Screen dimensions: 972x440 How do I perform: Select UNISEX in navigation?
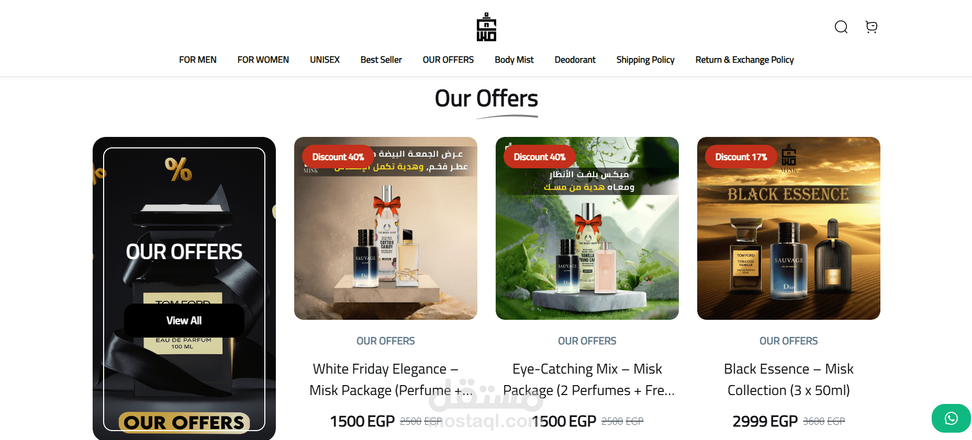coord(325,60)
